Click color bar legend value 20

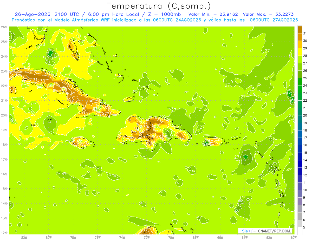click(x=305, y=115)
